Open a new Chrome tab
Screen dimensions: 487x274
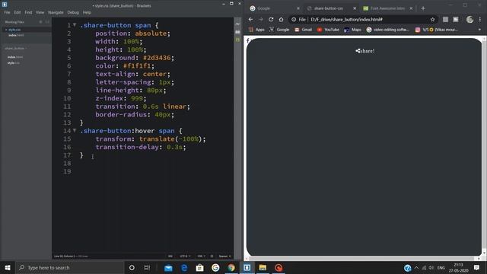click(x=423, y=8)
